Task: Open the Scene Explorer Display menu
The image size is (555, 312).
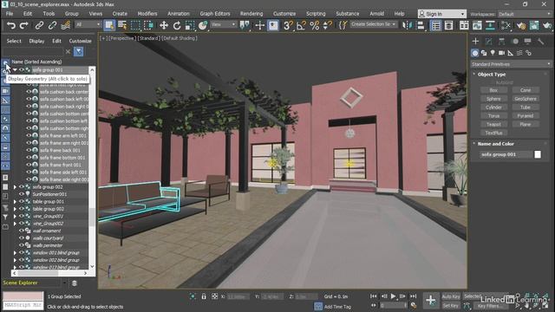Action: pyautogui.click(x=36, y=41)
